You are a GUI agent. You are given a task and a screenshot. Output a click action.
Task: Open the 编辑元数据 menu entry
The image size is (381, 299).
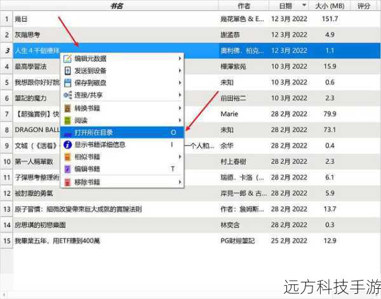coord(122,58)
